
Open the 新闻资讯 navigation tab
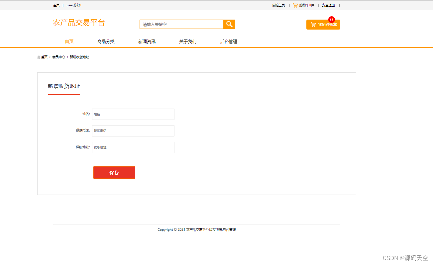coord(147,41)
